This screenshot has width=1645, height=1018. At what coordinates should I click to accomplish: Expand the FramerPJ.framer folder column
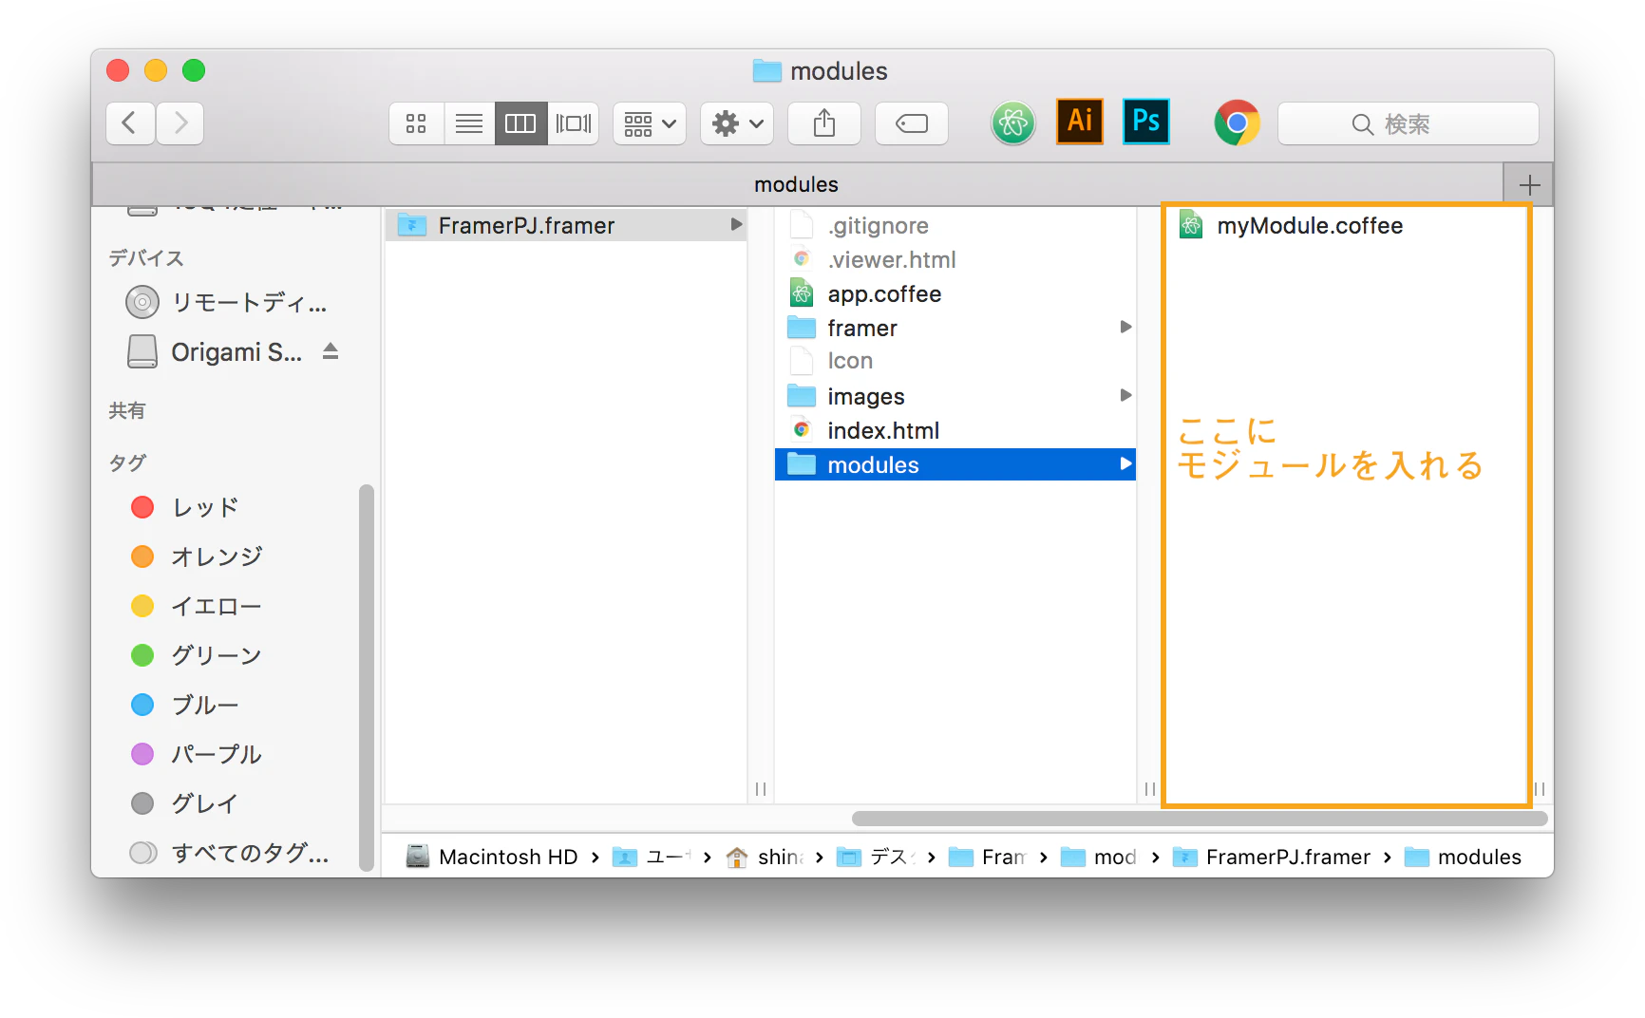tap(736, 225)
